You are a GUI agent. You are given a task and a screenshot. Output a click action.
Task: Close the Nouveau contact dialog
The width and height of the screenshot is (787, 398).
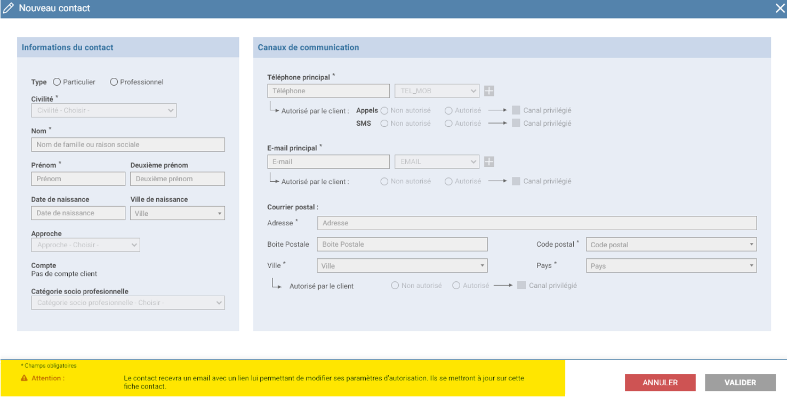tap(780, 9)
